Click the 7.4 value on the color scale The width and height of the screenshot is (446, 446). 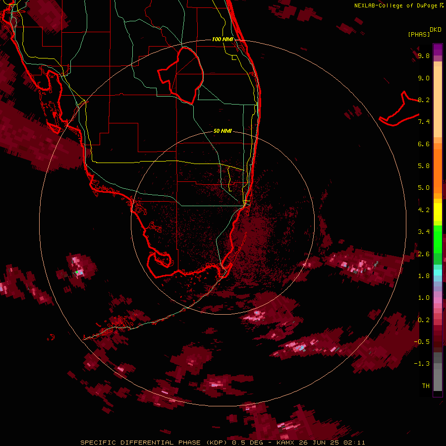pyautogui.click(x=424, y=122)
